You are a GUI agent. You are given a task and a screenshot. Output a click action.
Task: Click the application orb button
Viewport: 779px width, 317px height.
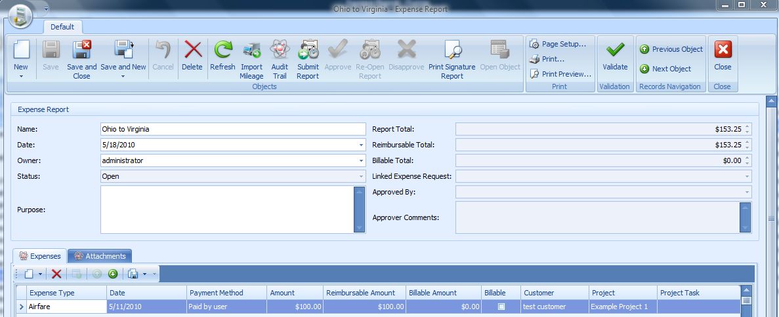pyautogui.click(x=20, y=15)
